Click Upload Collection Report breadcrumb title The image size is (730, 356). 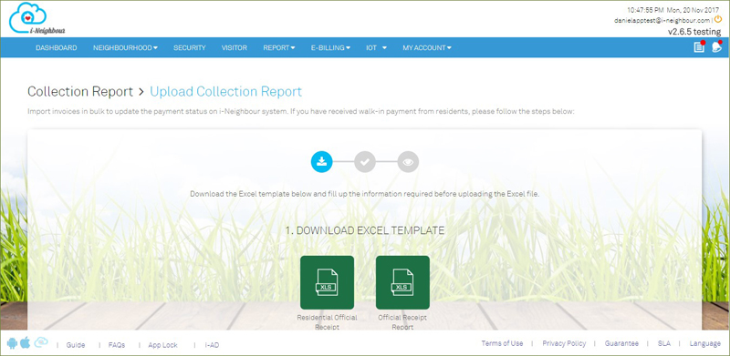pyautogui.click(x=225, y=92)
